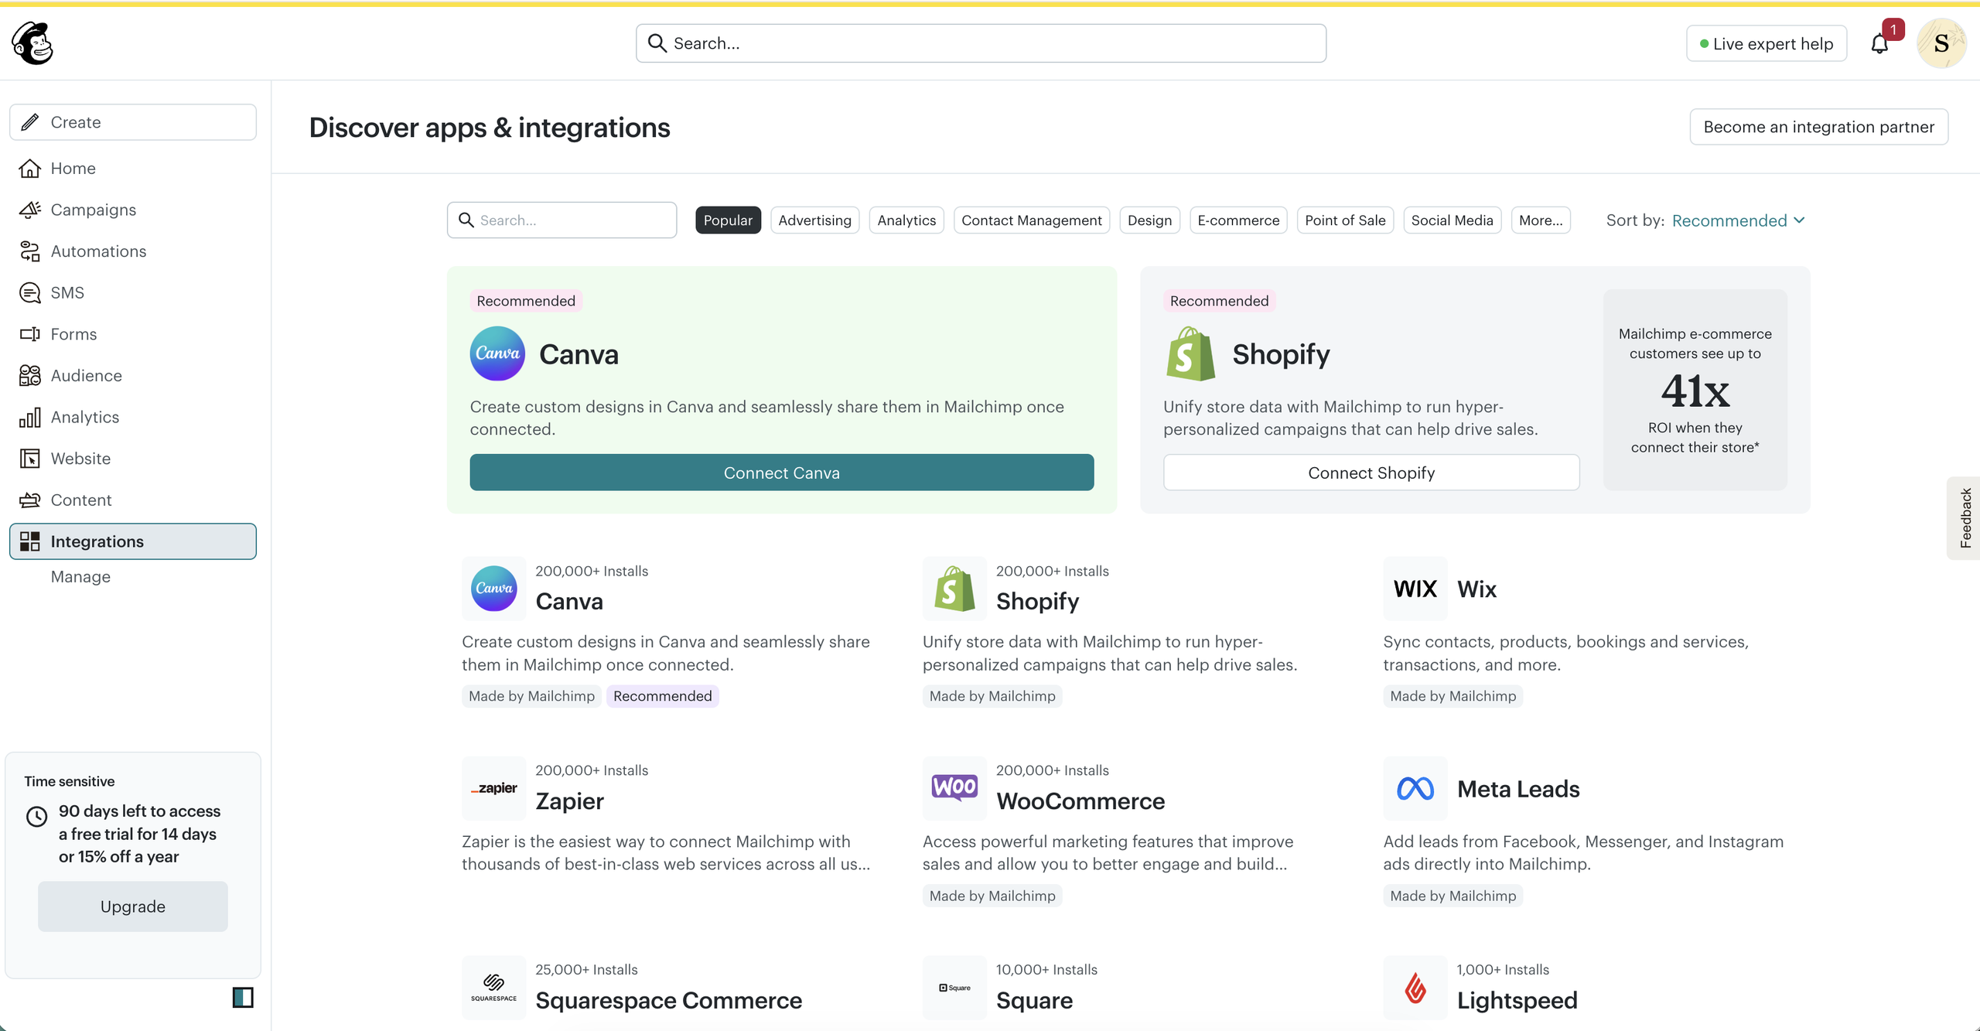Click the WooCommerce logo tile
Image resolution: width=1980 pixels, height=1031 pixels.
click(954, 788)
